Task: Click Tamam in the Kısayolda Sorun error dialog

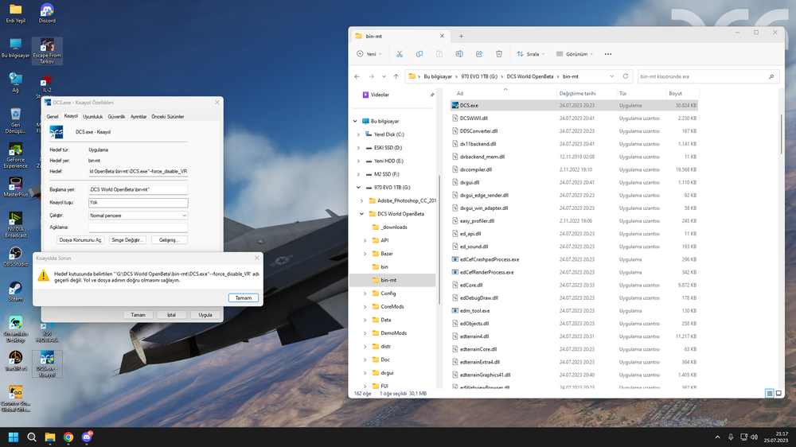Action: pos(243,297)
